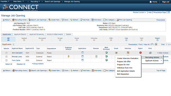Viewport: 171px width, 96px height.
Task: Open the Application icon for Rhonda Lowe
Action: tap(83, 56)
